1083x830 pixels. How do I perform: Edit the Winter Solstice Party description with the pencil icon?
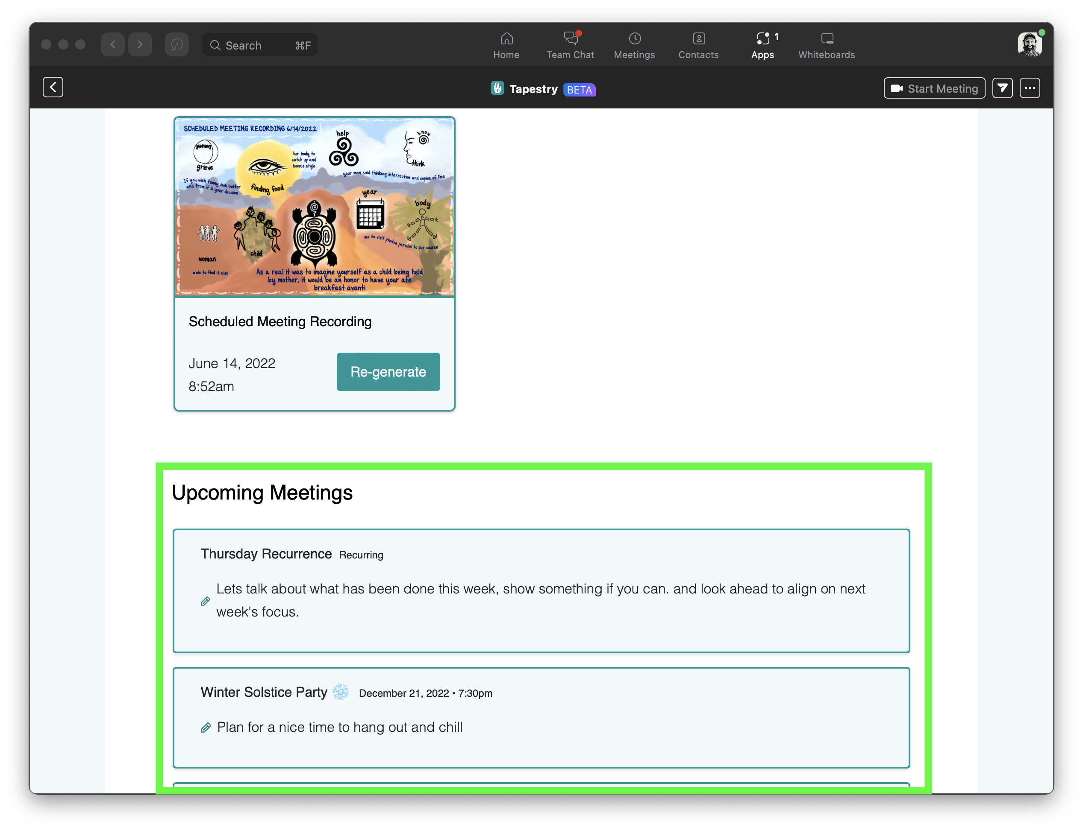[206, 728]
